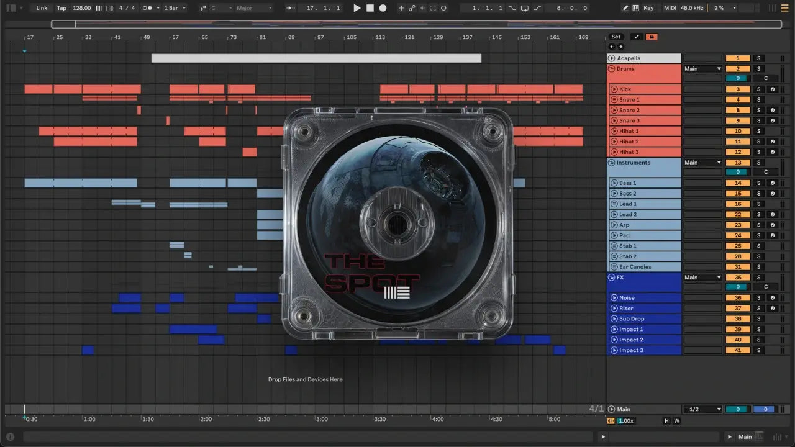Open the FX output Main dropdown

coord(702,278)
